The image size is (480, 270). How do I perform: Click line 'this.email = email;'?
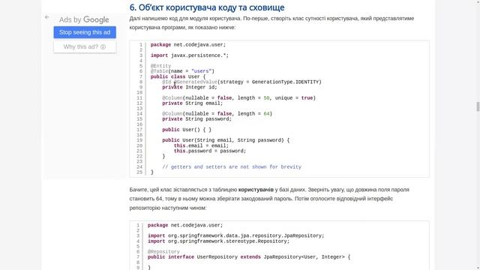coord(201,145)
